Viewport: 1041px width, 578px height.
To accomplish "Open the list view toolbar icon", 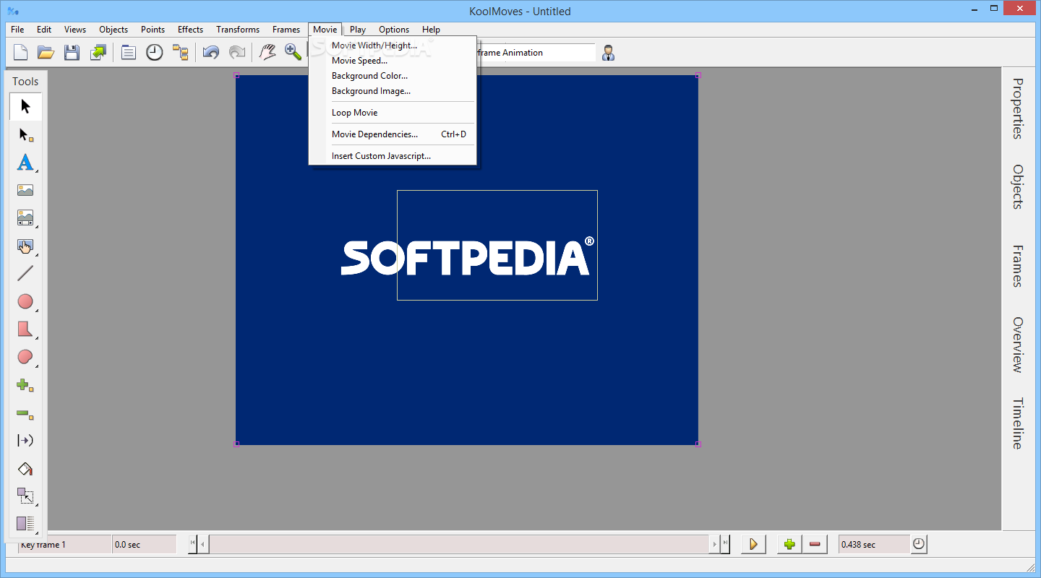I will pyautogui.click(x=129, y=52).
